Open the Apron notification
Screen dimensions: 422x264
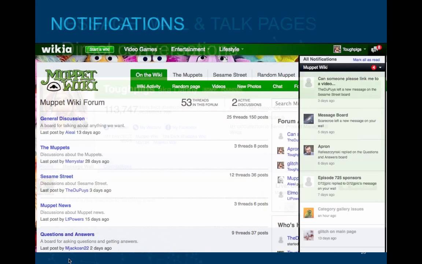[x=342, y=155]
